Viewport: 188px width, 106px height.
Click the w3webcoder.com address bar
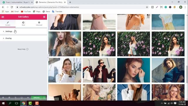(x=82, y=7)
